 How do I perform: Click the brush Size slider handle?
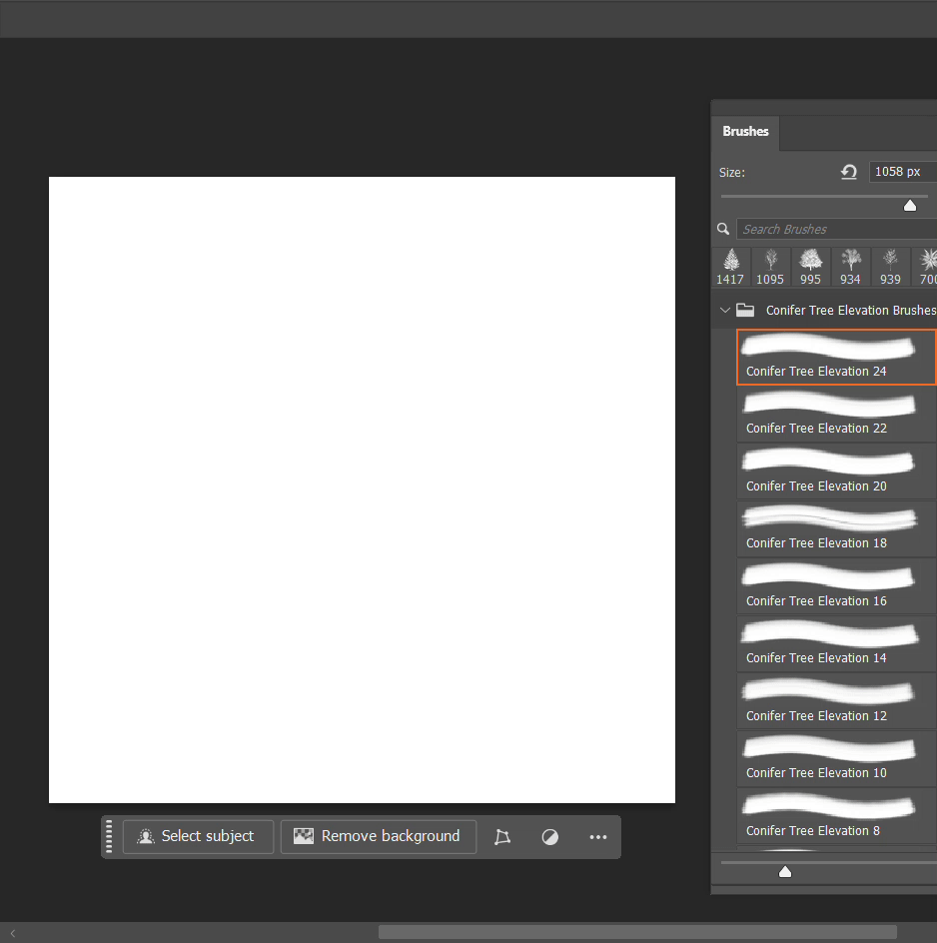tap(910, 205)
